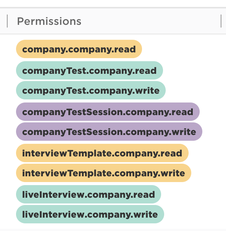Click the companyTestSession.company.read purple tag
226x231 pixels.
point(108,112)
